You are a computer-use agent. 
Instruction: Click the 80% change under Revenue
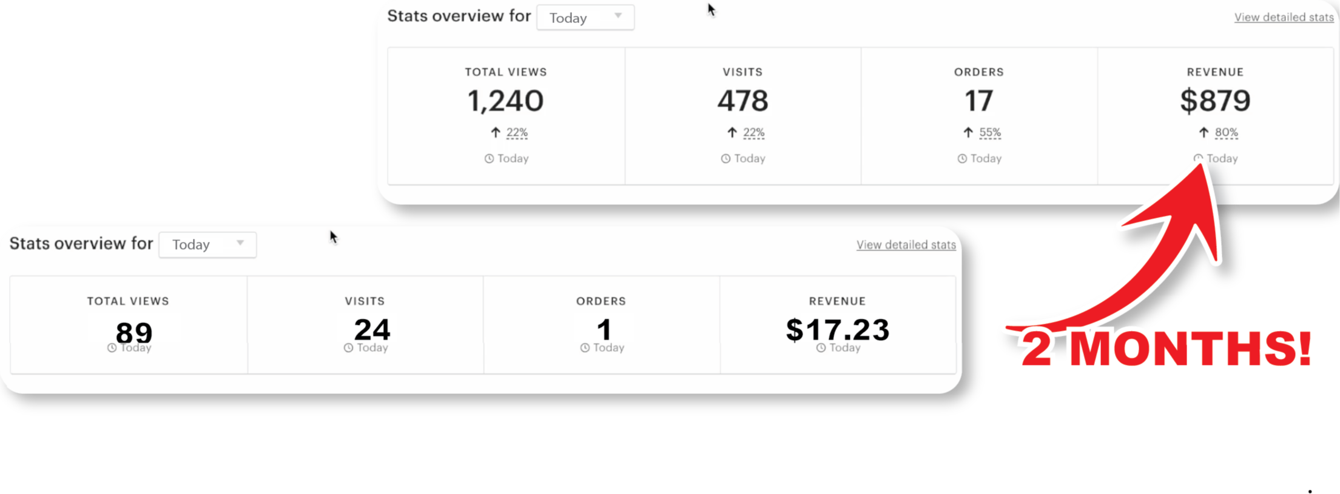point(1226,133)
